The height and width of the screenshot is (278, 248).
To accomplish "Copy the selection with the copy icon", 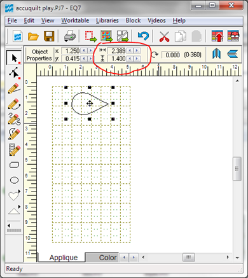I will tap(180, 36).
